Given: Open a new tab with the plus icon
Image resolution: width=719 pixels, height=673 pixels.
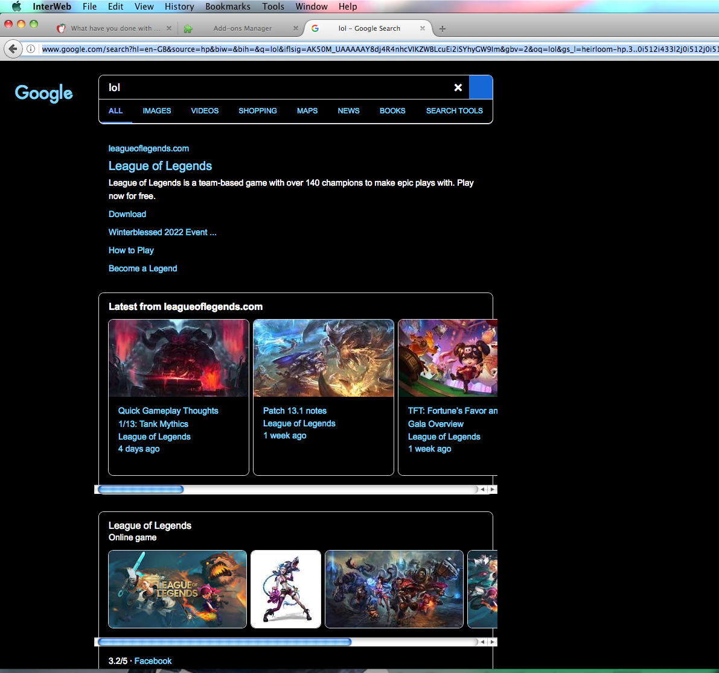Looking at the screenshot, I should coord(442,28).
